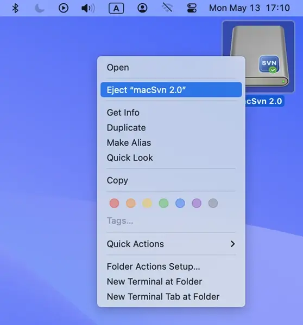Viewport: 303px width, 325px height.
Task: Choose Copy from the context menu
Action: (x=171, y=180)
